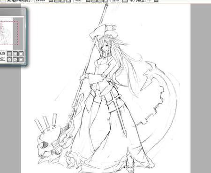The height and width of the screenshot is (173, 211).
Task: Zoom in using the navigator plus button
Action: coord(15,54)
